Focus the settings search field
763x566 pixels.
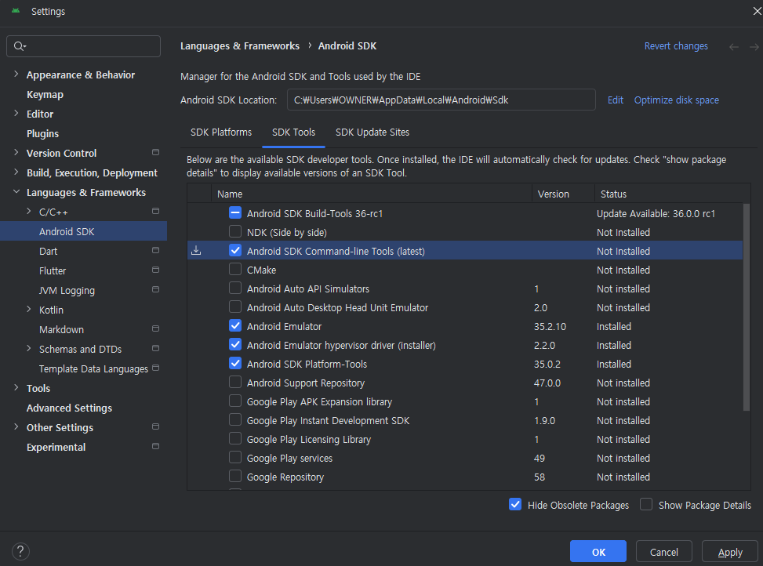pos(83,46)
